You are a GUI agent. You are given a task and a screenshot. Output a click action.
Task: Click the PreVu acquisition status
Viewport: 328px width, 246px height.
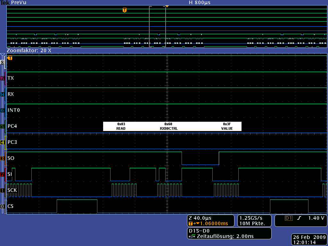(x=19, y=3)
